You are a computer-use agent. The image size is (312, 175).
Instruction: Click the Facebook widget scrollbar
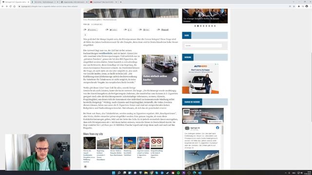[x=222, y=130]
